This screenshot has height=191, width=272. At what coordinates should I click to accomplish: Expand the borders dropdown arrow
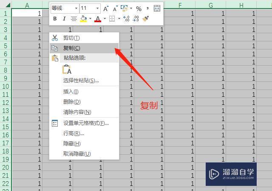[x=119, y=18]
